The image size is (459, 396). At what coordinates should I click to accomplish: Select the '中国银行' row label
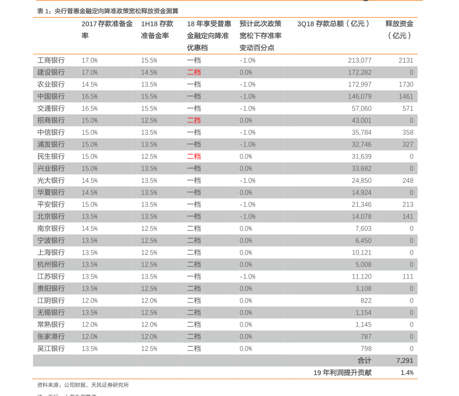tap(51, 96)
